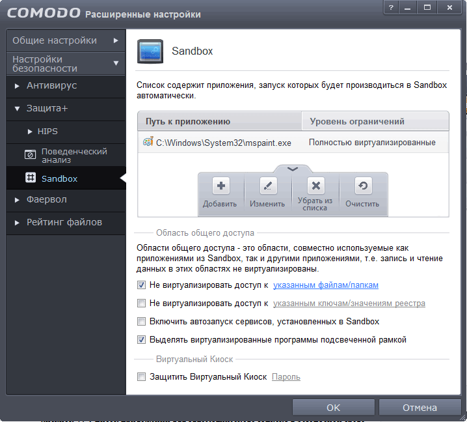Click the Убрать из списка X icon

click(x=315, y=186)
